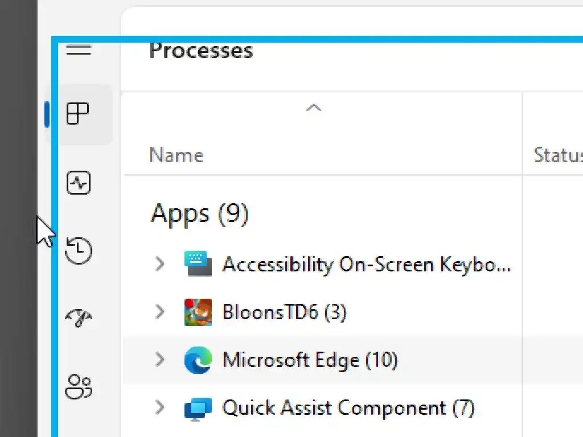Select the Apps (9) group header
The height and width of the screenshot is (437, 583).
[199, 214]
